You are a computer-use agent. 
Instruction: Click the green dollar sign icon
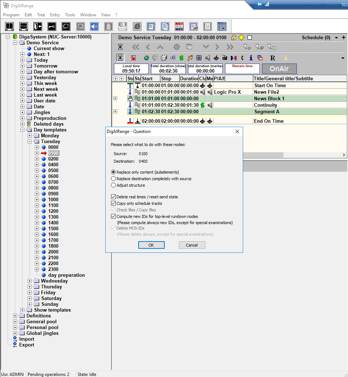tap(181, 58)
